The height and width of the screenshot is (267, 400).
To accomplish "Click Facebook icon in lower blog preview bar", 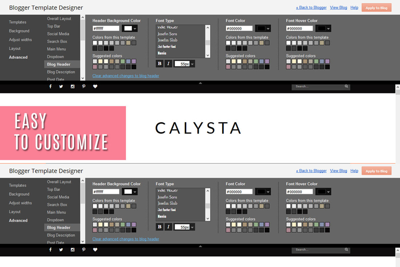I will pos(51,250).
